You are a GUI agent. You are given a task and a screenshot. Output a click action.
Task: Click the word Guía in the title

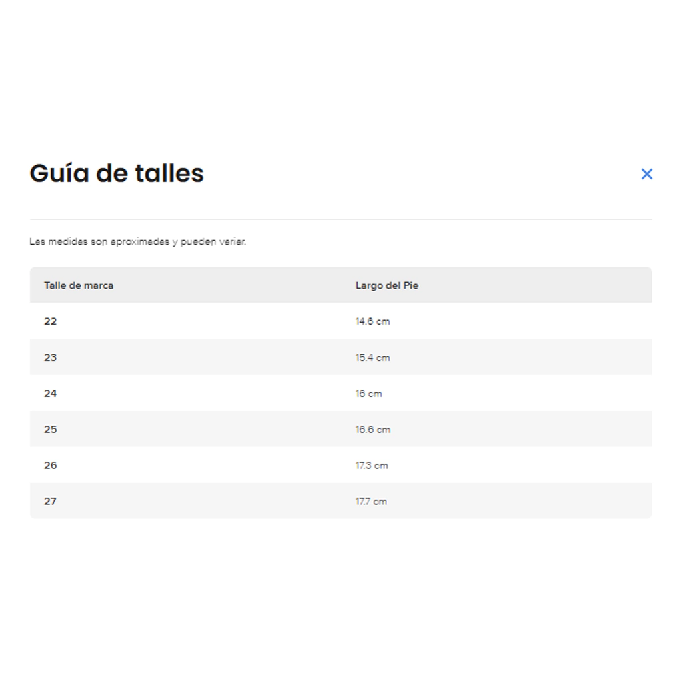tap(58, 173)
